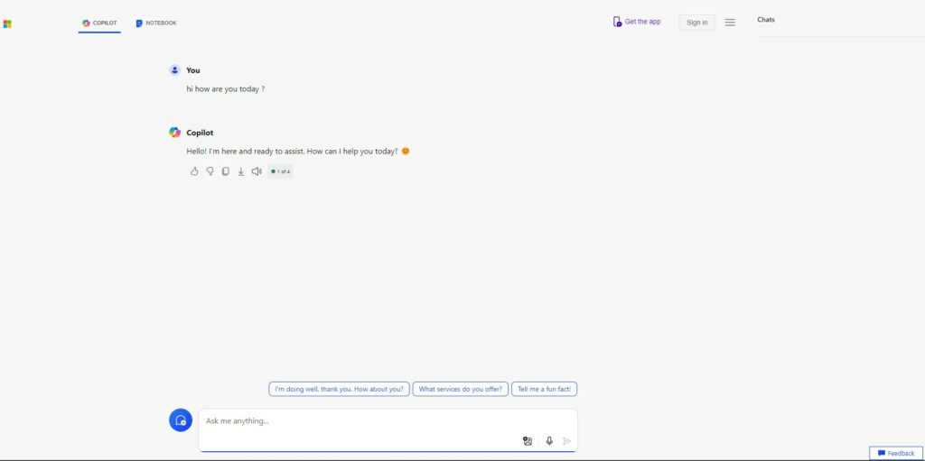This screenshot has width=925, height=461.
Task: Click the message "hi how are you today ?"
Action: [225, 89]
